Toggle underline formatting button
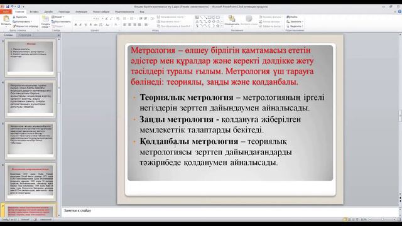This screenshot has width=402, height=226. tap(85, 25)
